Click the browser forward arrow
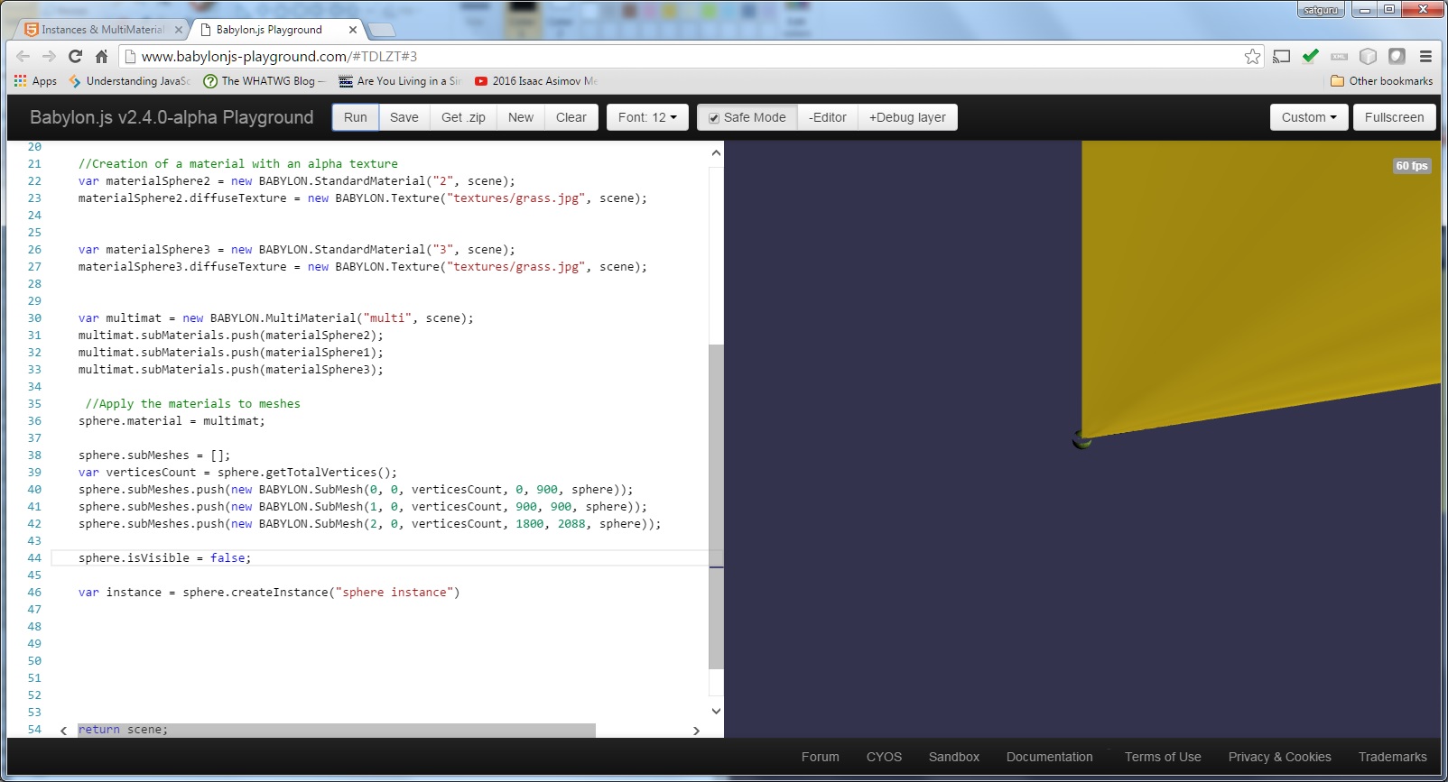The image size is (1448, 782). [50, 56]
